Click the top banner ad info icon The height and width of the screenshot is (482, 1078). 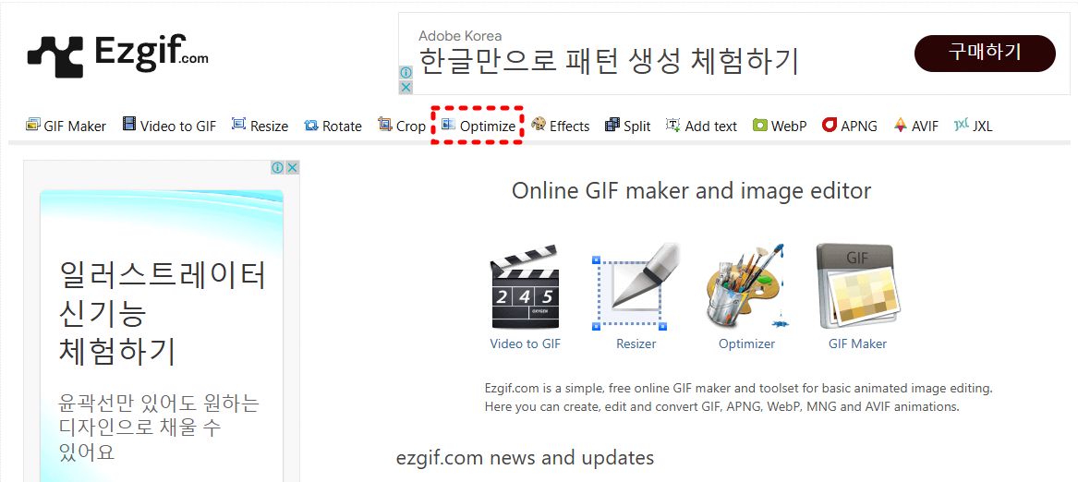[406, 72]
